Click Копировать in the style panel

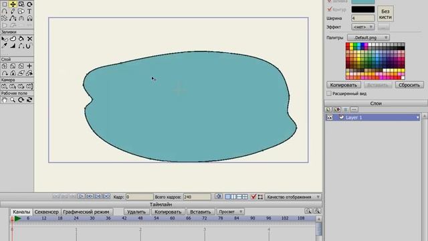click(x=344, y=85)
